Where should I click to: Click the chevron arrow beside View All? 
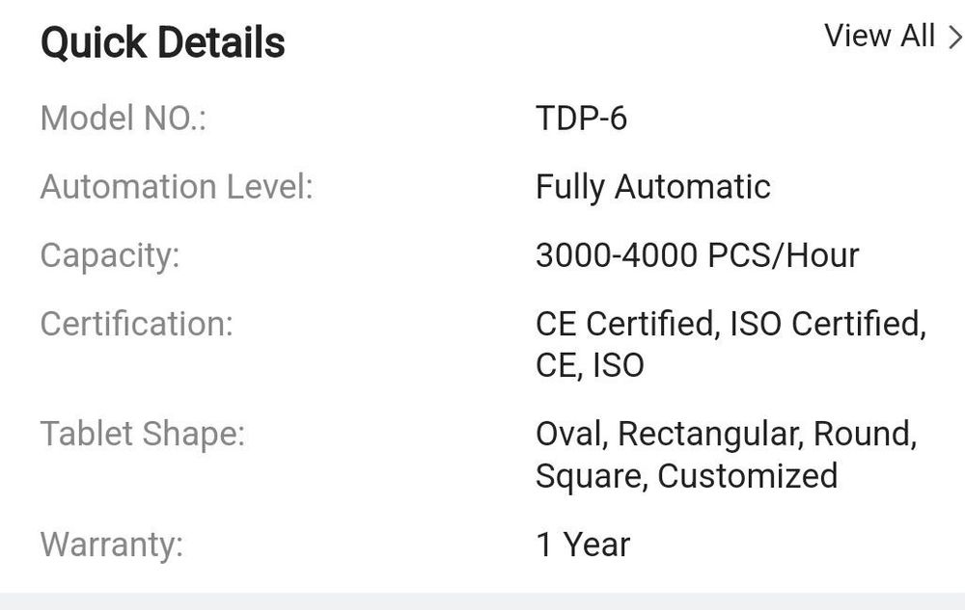click(954, 37)
